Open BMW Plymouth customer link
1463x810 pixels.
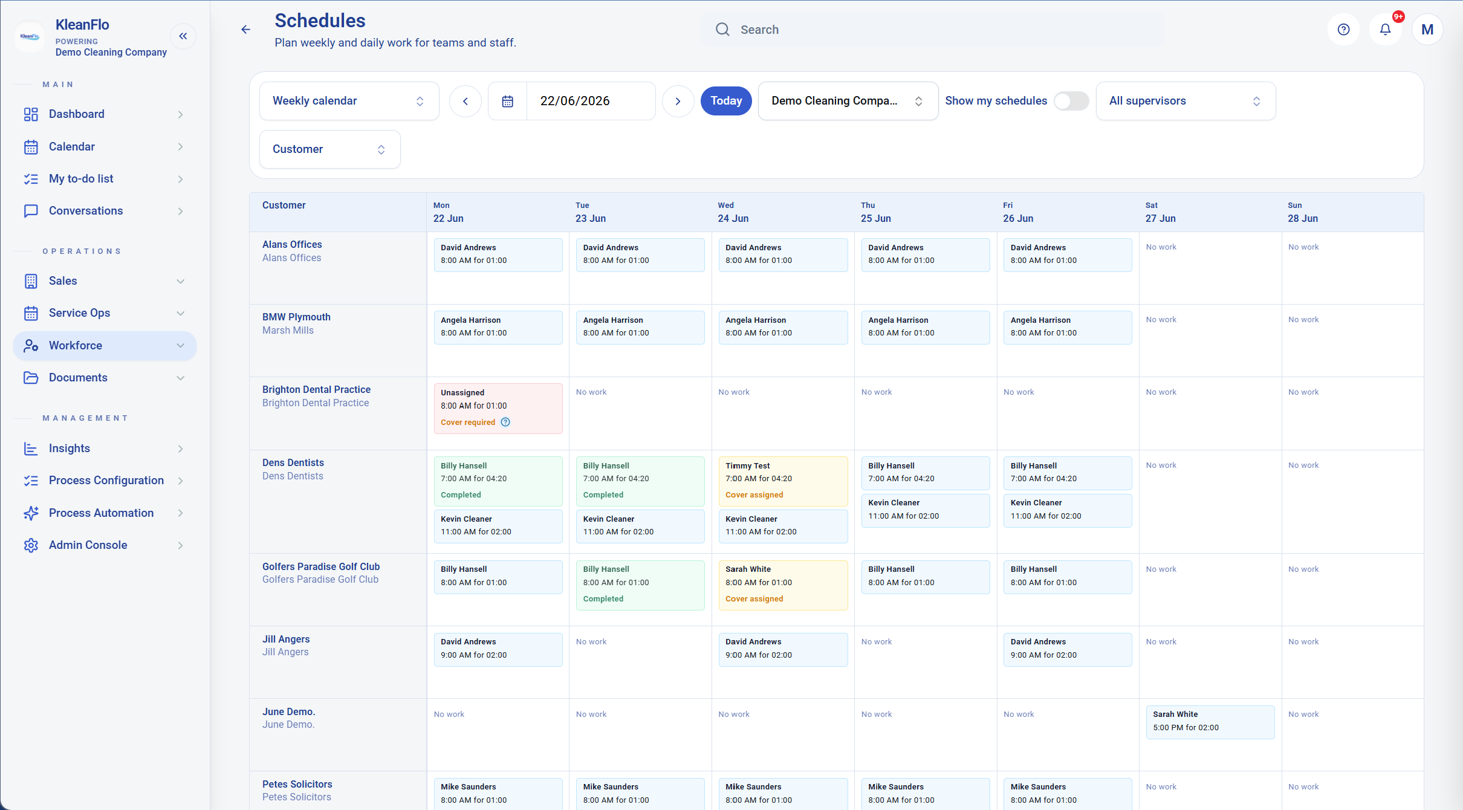[x=296, y=317]
